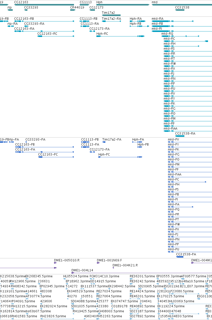
Task: Select protein CG33293-PA label
Action: (35, 139)
